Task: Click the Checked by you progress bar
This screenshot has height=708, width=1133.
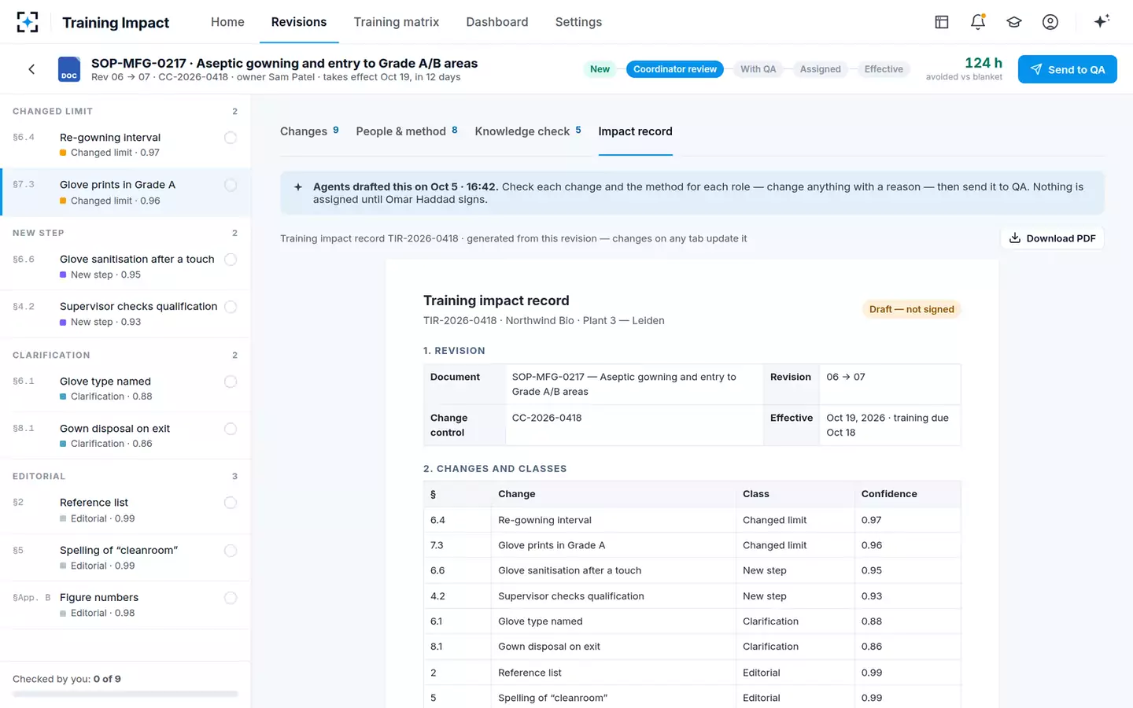Action: (x=125, y=694)
